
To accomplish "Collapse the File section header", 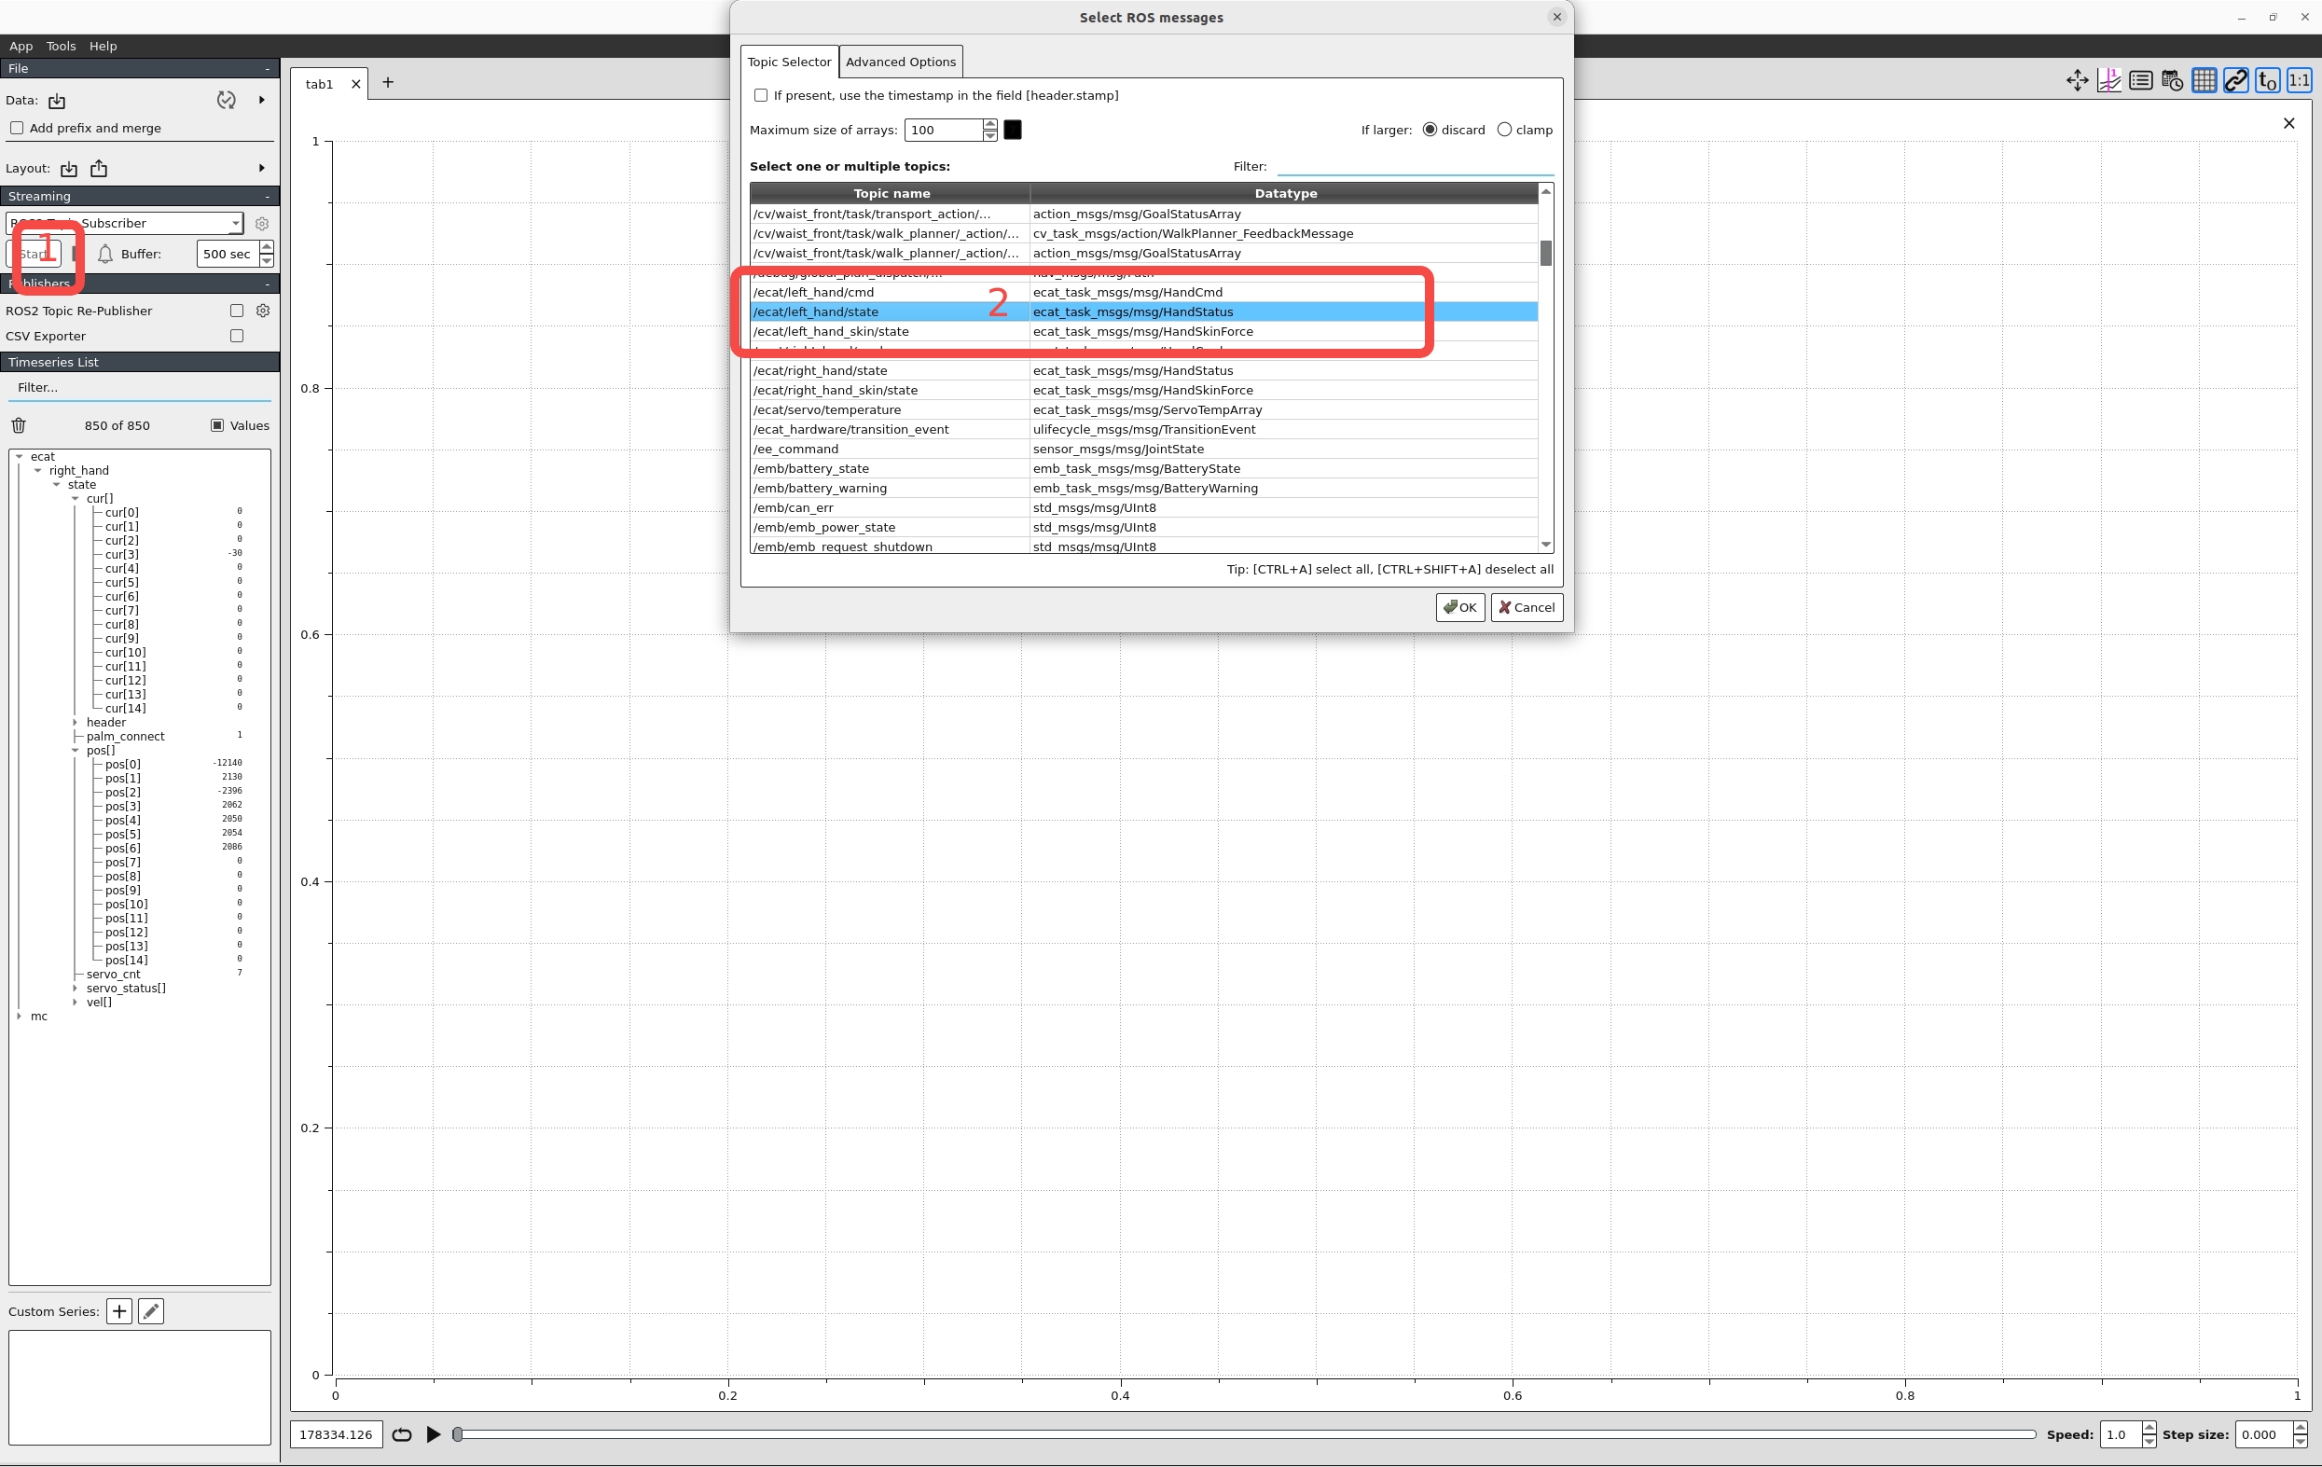I will [x=267, y=68].
